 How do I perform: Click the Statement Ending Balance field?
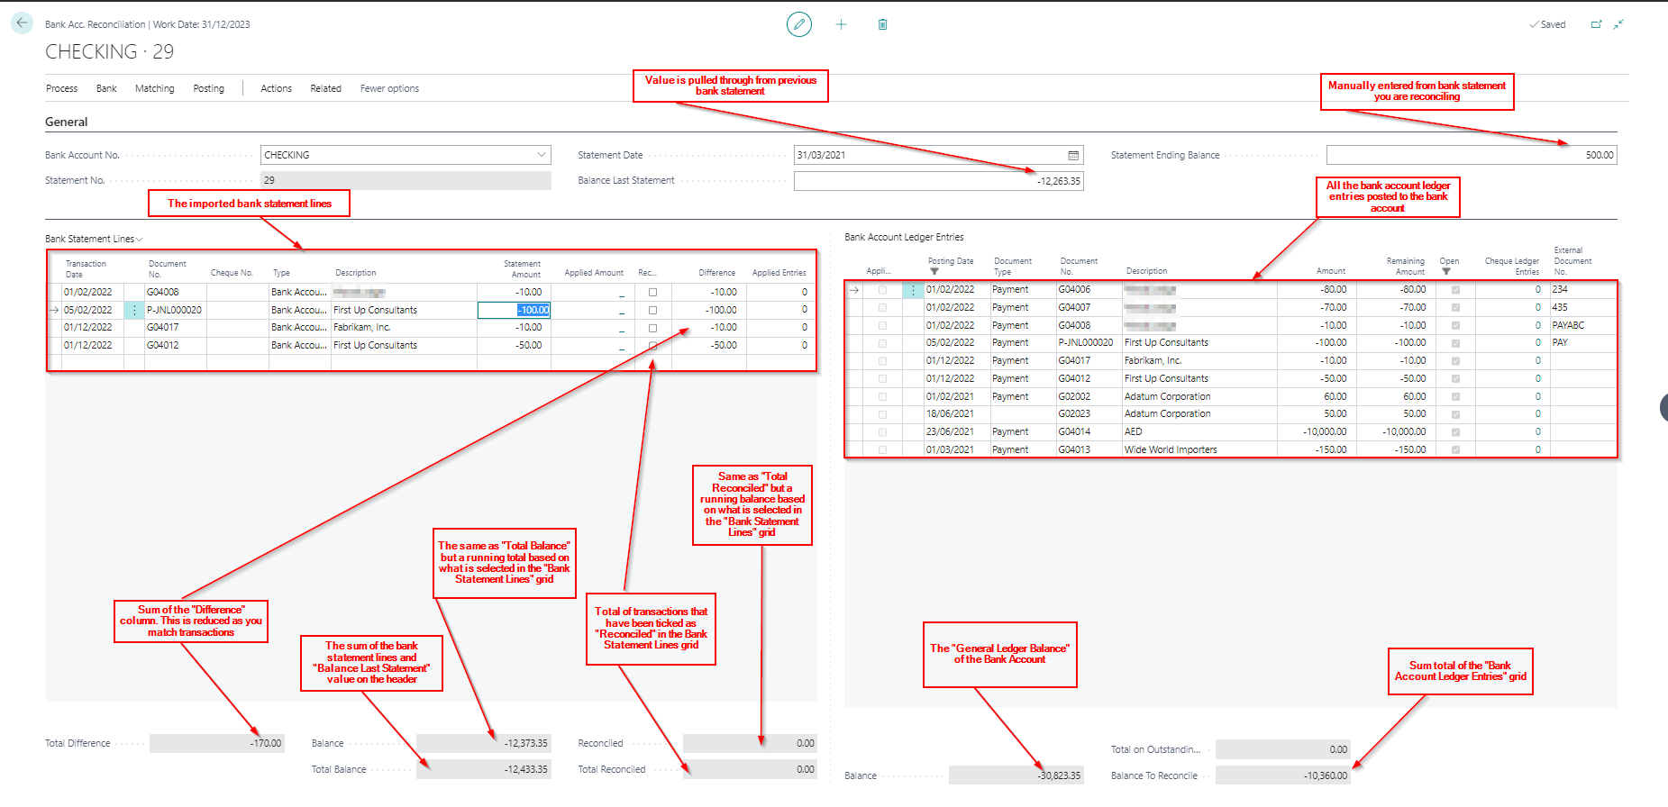[x=1471, y=155]
